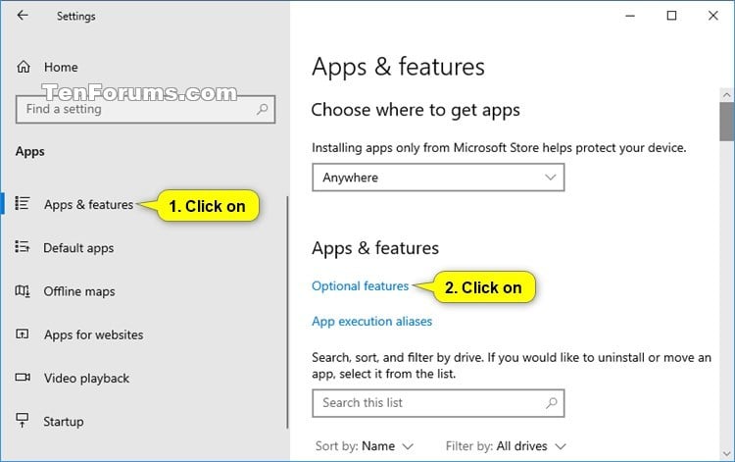The height and width of the screenshot is (462, 735).
Task: Maximize the Settings window
Action: pyautogui.click(x=671, y=16)
